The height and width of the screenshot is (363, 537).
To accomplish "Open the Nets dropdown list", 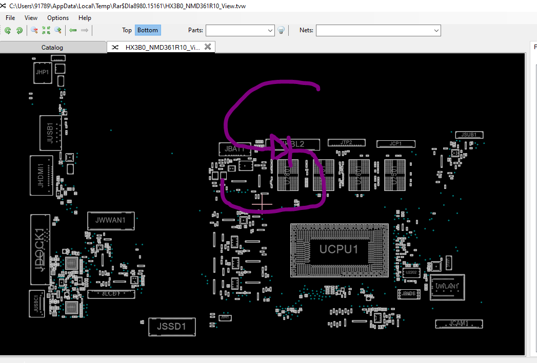I will coord(436,30).
